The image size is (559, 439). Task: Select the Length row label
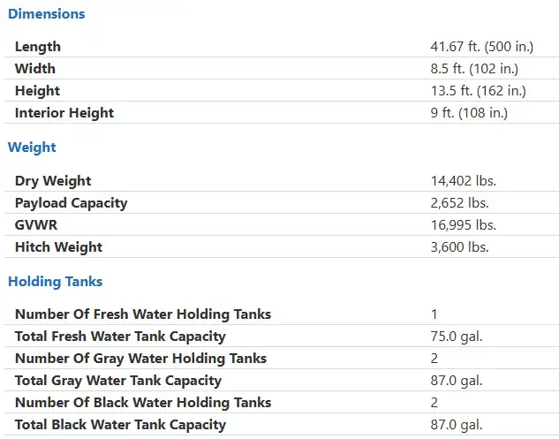(38, 47)
